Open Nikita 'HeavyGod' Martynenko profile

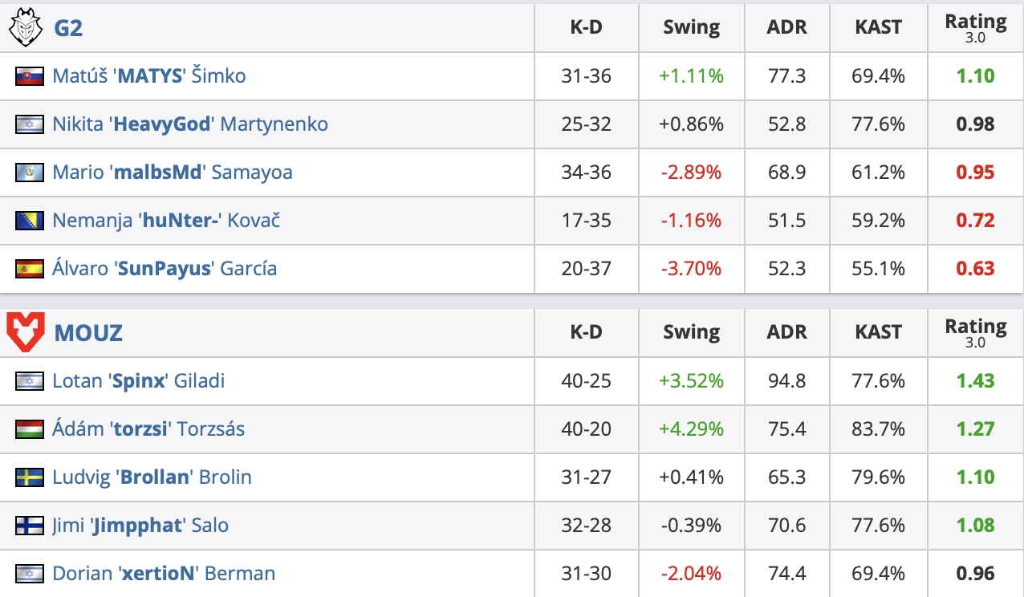(190, 124)
